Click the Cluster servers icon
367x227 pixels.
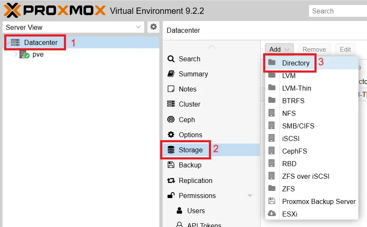coord(171,104)
